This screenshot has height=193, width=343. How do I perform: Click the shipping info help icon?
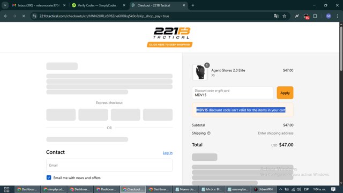pyautogui.click(x=208, y=133)
